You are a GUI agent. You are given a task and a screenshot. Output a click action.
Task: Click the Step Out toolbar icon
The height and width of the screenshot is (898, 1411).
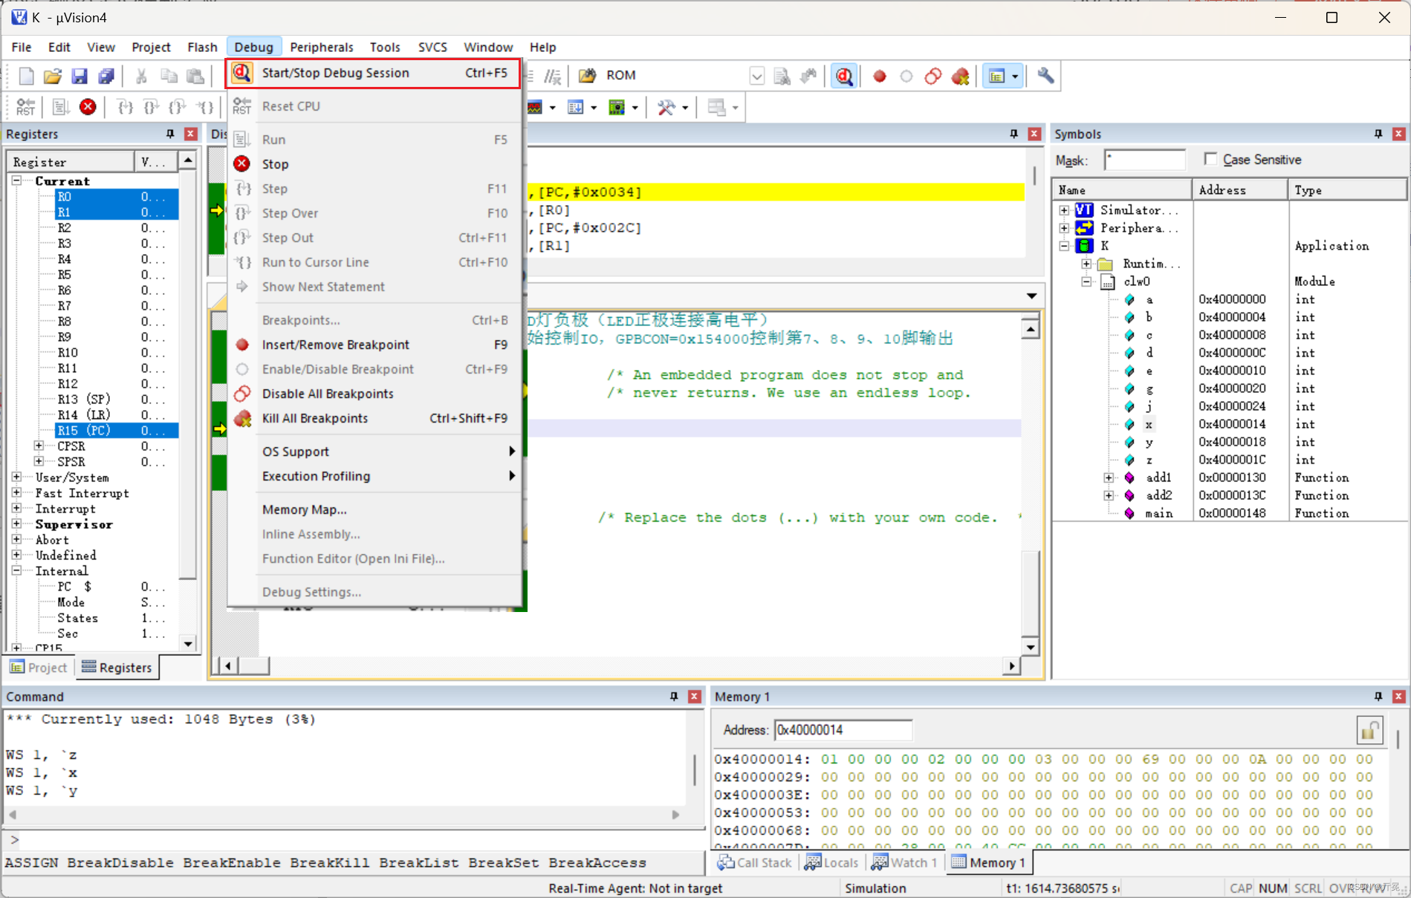[177, 107]
